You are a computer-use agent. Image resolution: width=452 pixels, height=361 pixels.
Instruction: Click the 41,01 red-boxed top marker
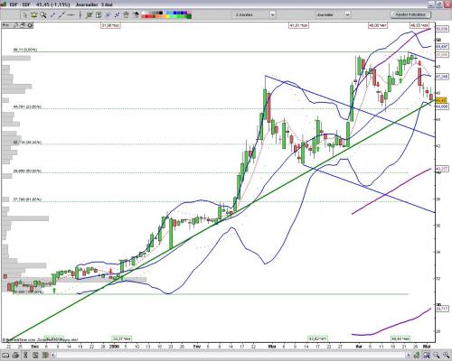[x=298, y=25]
